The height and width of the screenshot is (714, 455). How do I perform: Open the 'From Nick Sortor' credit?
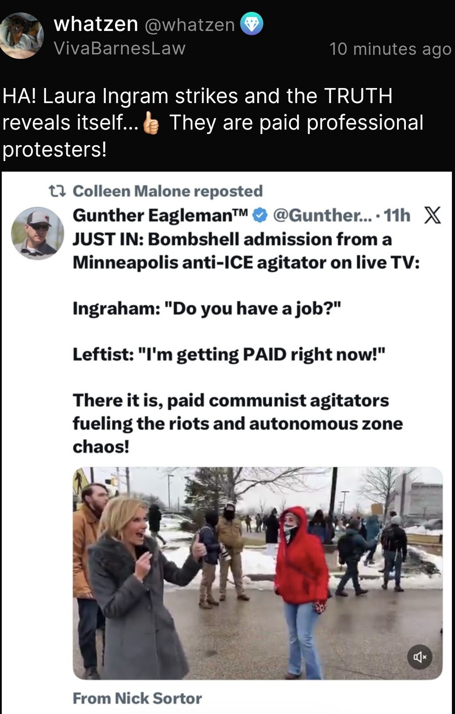point(137,698)
